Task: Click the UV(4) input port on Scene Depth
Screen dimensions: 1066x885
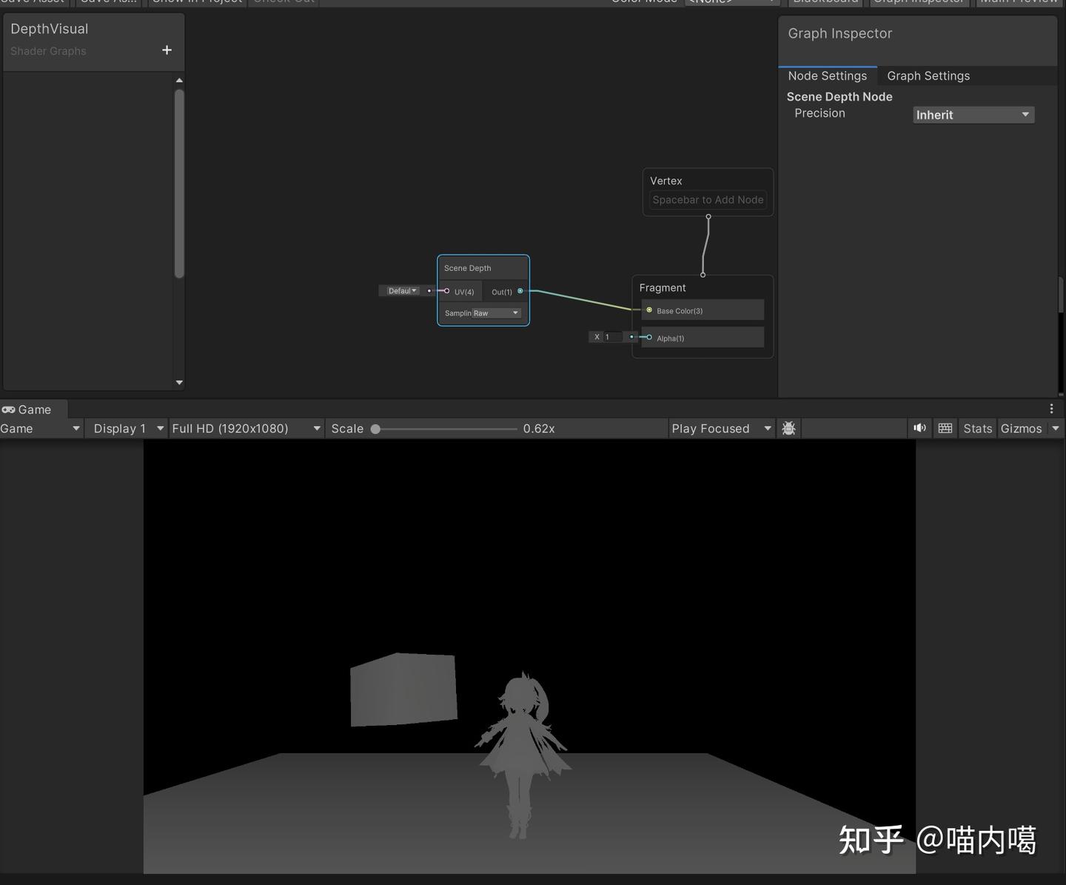Action: [446, 291]
